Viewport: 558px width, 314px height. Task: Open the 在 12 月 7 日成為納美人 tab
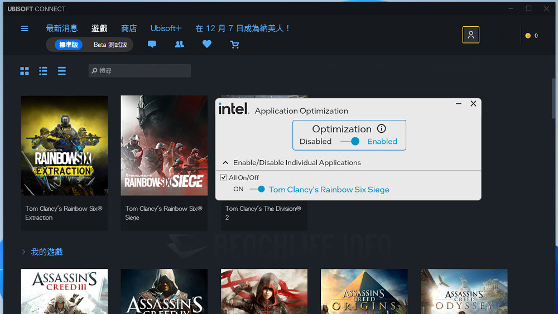[242, 28]
